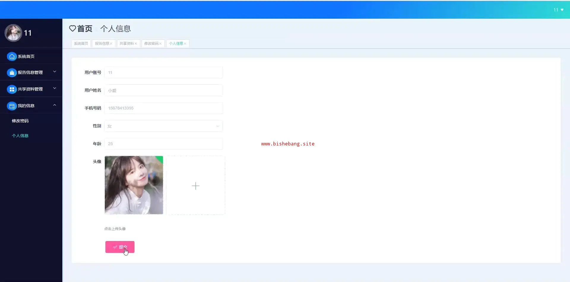Open the user 11 dropdown at top right

pyautogui.click(x=558, y=10)
